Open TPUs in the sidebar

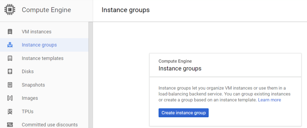pos(44,112)
